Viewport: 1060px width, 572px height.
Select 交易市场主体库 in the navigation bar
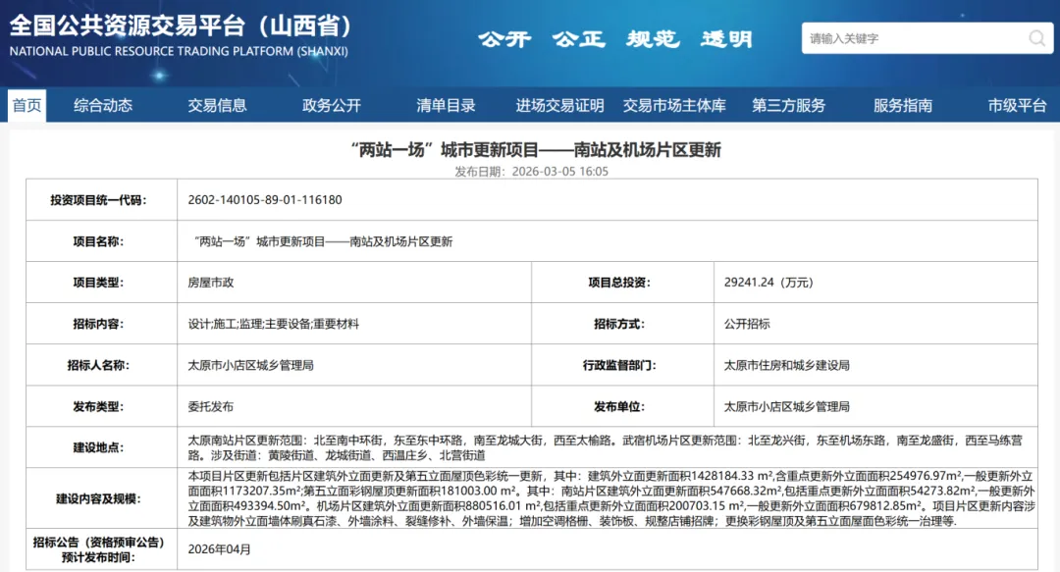(x=674, y=106)
